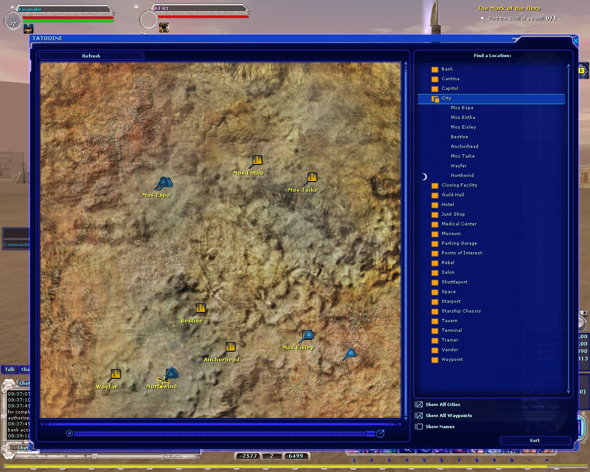Click the player buff icon under Varamahn
The image size is (590, 472).
[x=29, y=29]
